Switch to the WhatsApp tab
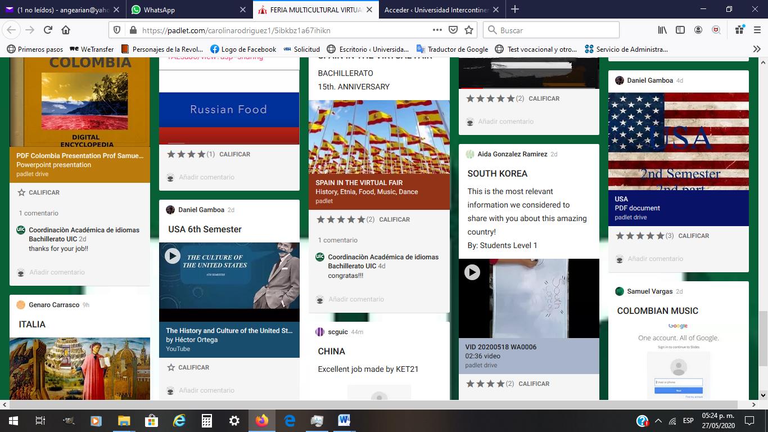Viewport: 768px width, 432px height. click(x=189, y=10)
